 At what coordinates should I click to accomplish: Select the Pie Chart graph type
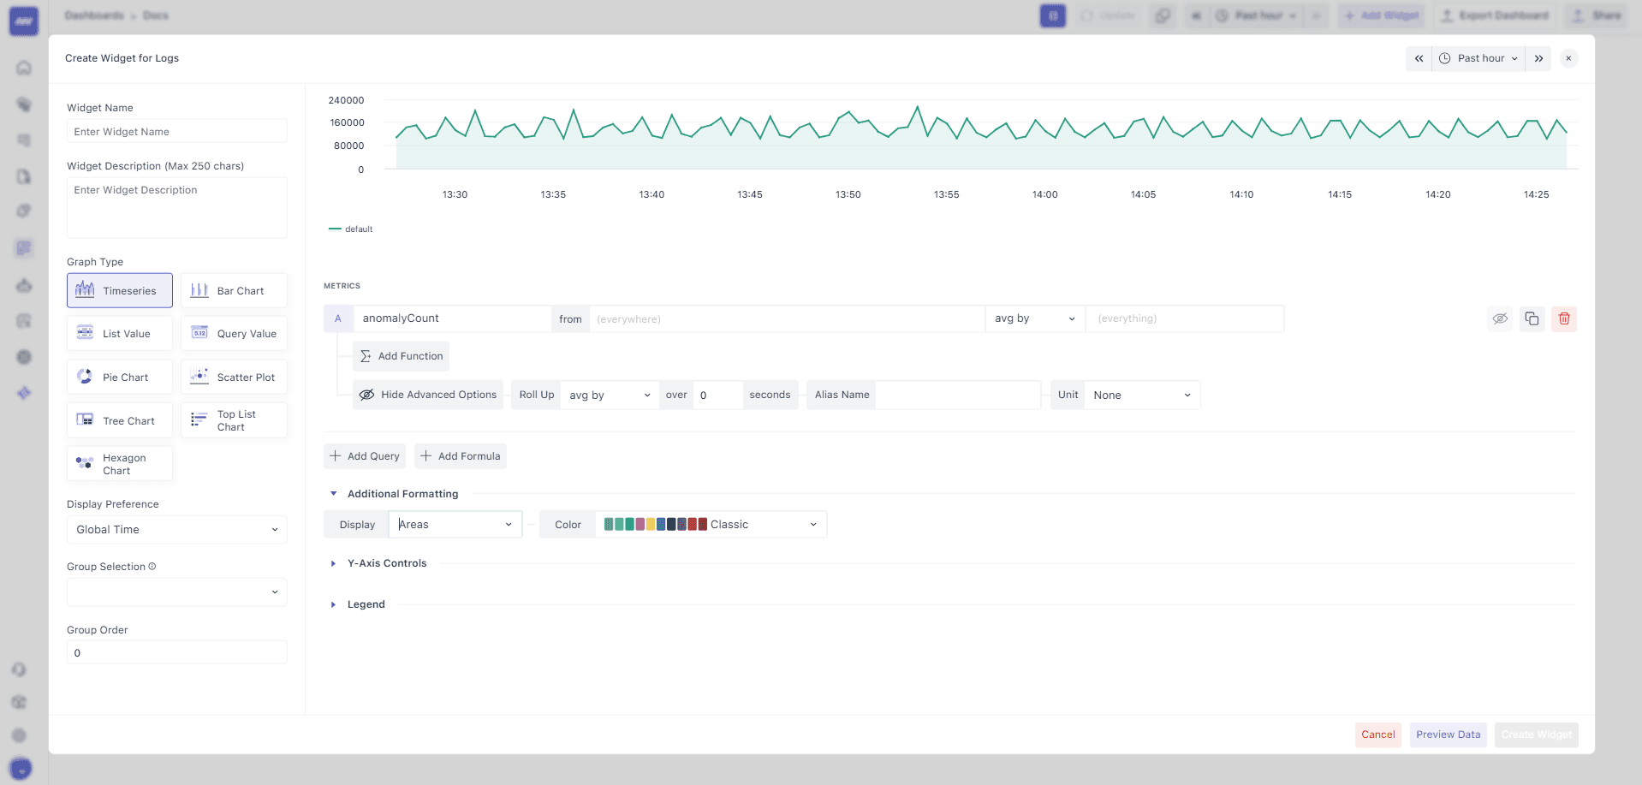pyautogui.click(x=119, y=377)
